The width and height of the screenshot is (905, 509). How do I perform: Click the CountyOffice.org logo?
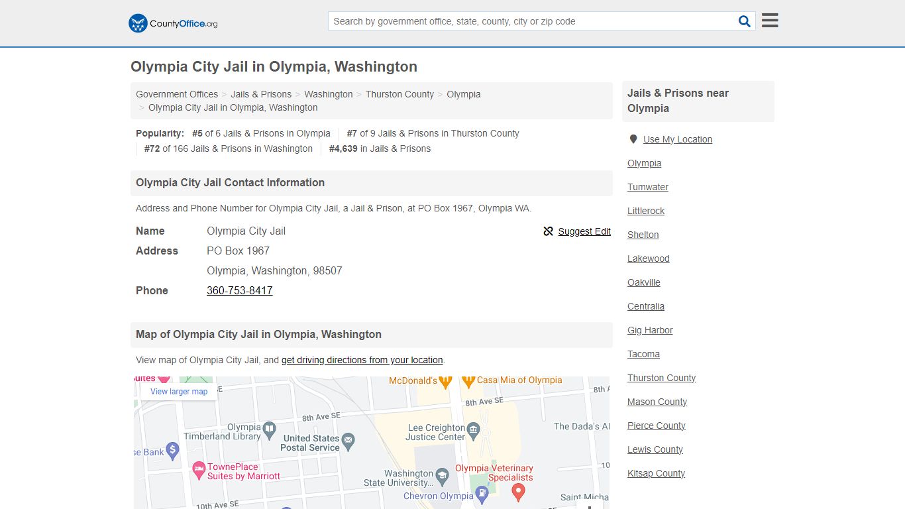tap(173, 23)
